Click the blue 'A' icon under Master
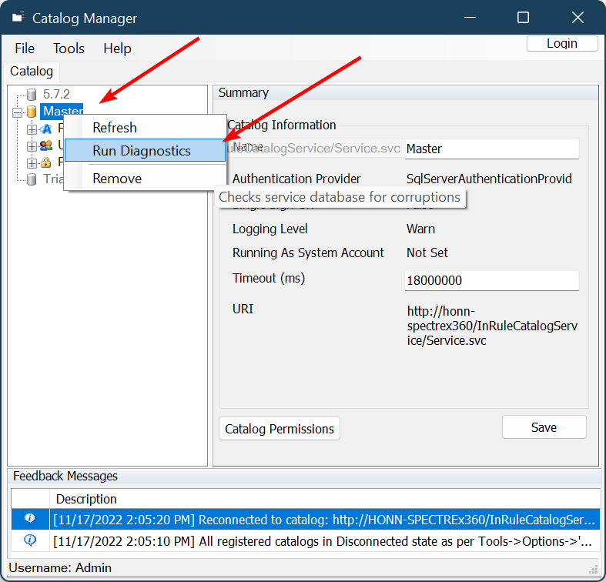The height and width of the screenshot is (582, 606). pos(46,129)
